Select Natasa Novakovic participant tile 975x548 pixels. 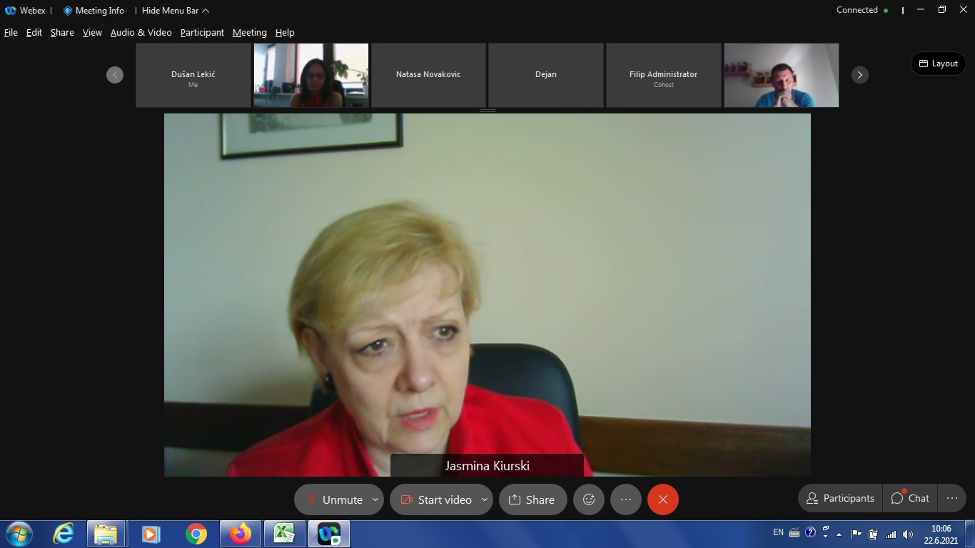[x=428, y=75]
